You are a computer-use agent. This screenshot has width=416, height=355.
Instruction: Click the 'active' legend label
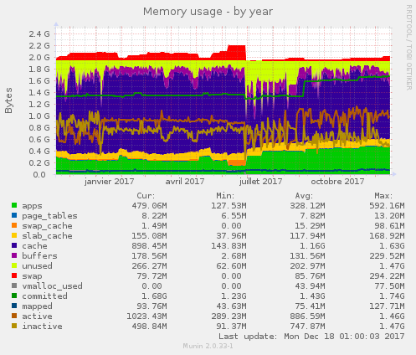coord(37,316)
